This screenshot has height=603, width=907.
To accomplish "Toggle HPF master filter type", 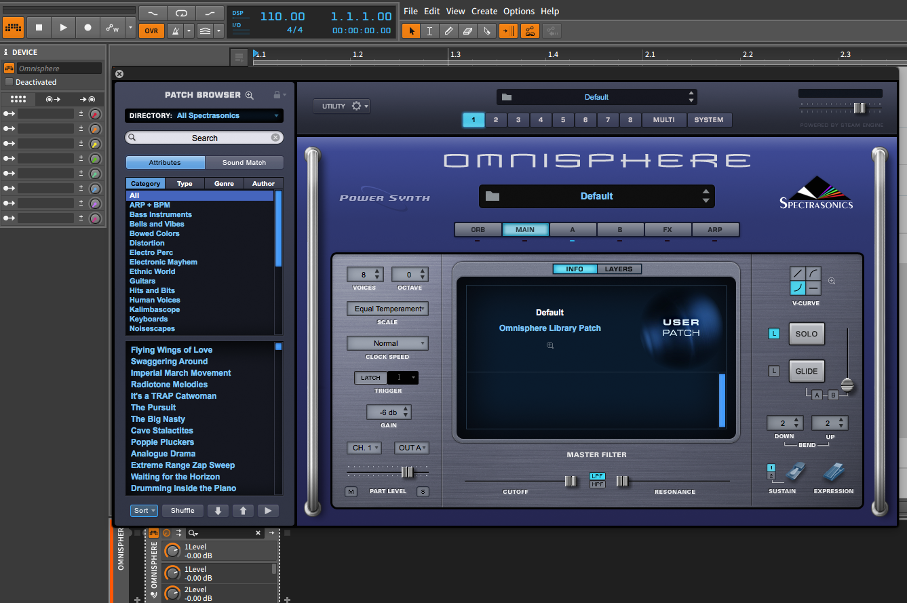I will 597,484.
